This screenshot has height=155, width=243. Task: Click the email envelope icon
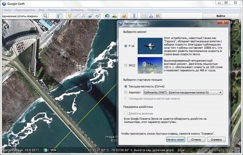pos(144,16)
